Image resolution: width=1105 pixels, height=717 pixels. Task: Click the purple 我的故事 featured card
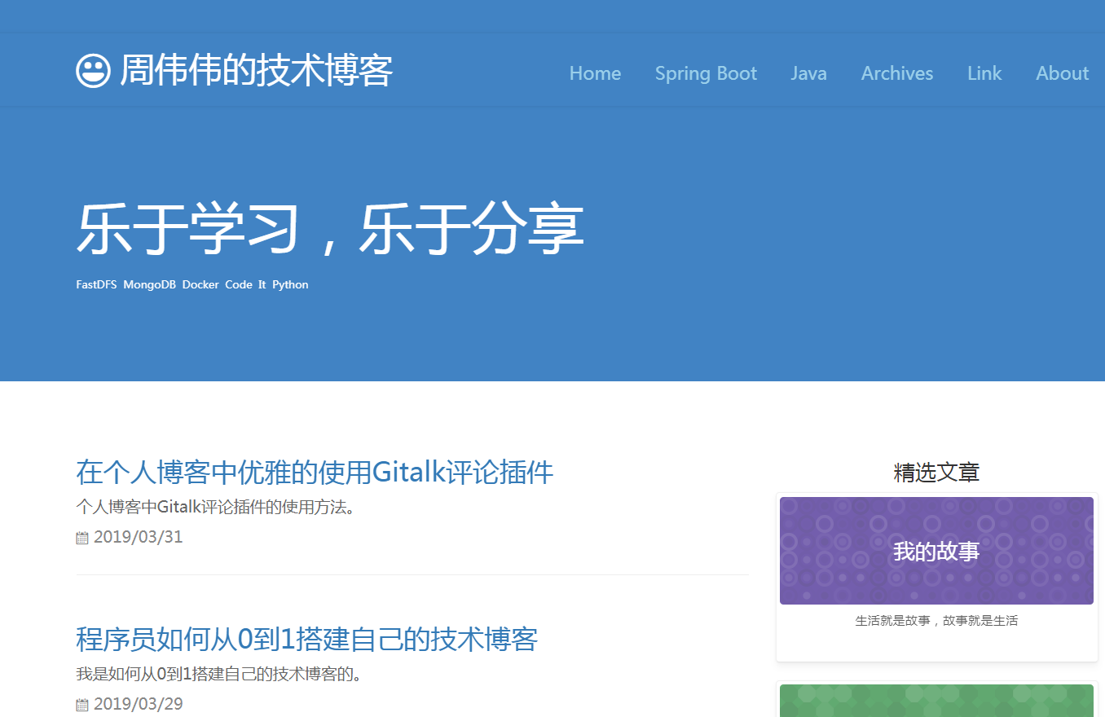tap(936, 551)
